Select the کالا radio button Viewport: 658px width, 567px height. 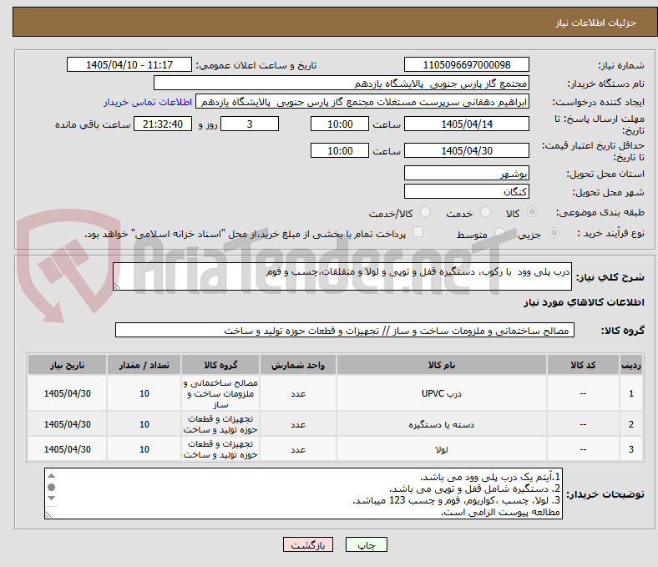coord(532,212)
